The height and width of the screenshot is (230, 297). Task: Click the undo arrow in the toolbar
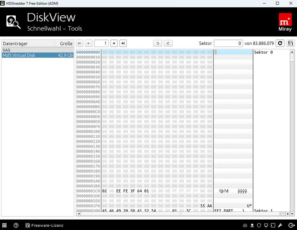click(158, 43)
